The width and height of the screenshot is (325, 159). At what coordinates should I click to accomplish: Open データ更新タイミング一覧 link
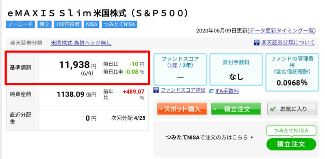(282, 31)
